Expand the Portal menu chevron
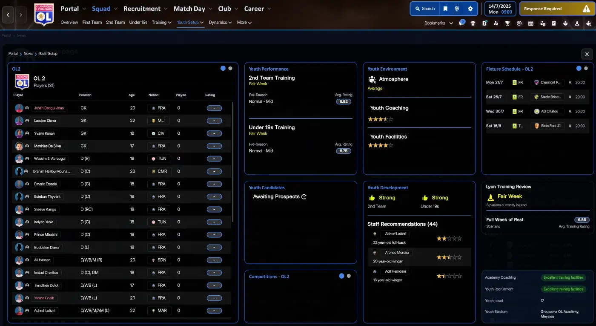The width and height of the screenshot is (596, 326). click(84, 9)
